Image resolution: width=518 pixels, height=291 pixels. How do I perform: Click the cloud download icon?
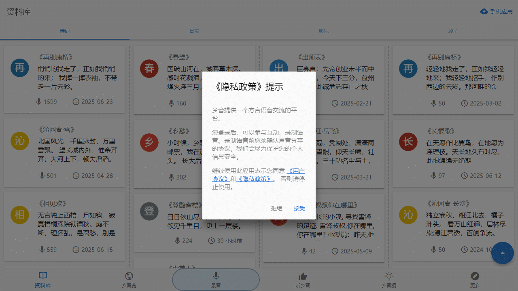tap(484, 11)
